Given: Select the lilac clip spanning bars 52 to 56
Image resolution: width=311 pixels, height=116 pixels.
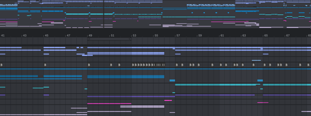Looking at the screenshot, I should [142, 106].
